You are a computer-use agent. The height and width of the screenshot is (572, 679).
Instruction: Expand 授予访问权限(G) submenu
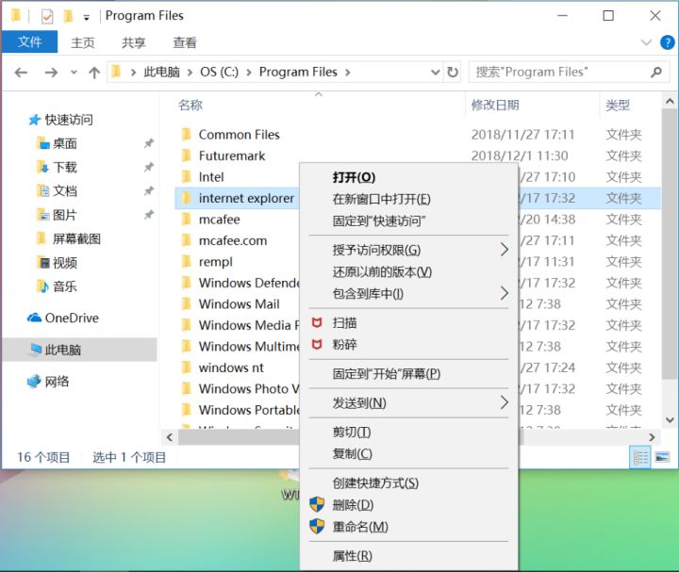[x=408, y=250]
